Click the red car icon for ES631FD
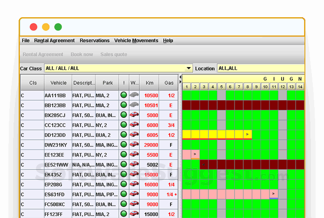The image size is (324, 218). coord(134,194)
